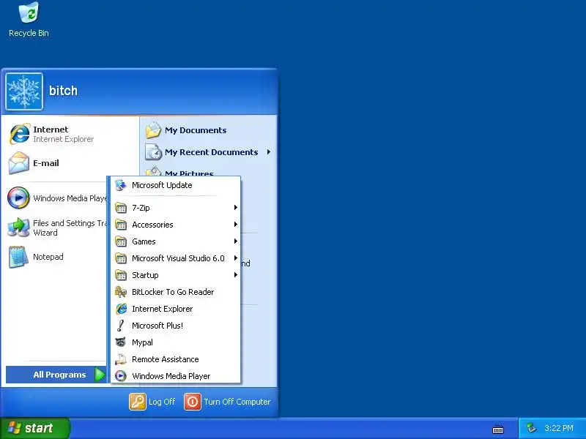
Task: Click the "7-Zip" text label
Action: [141, 208]
